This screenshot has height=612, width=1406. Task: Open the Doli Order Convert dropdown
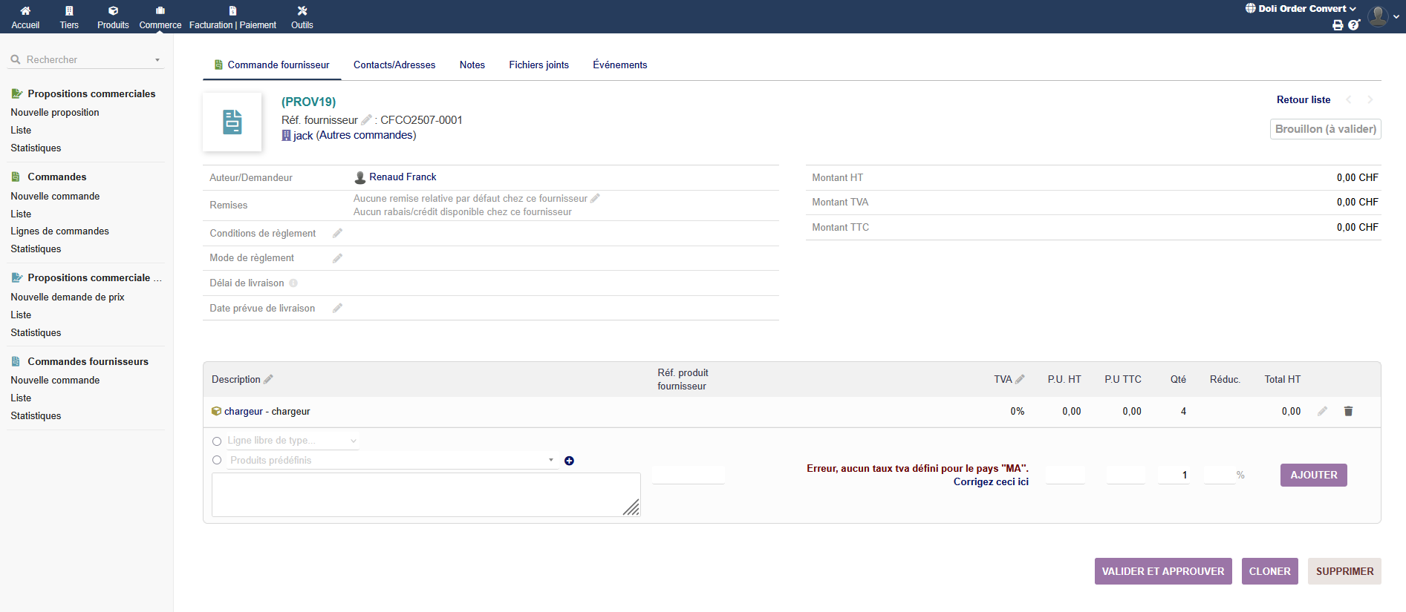(1301, 9)
